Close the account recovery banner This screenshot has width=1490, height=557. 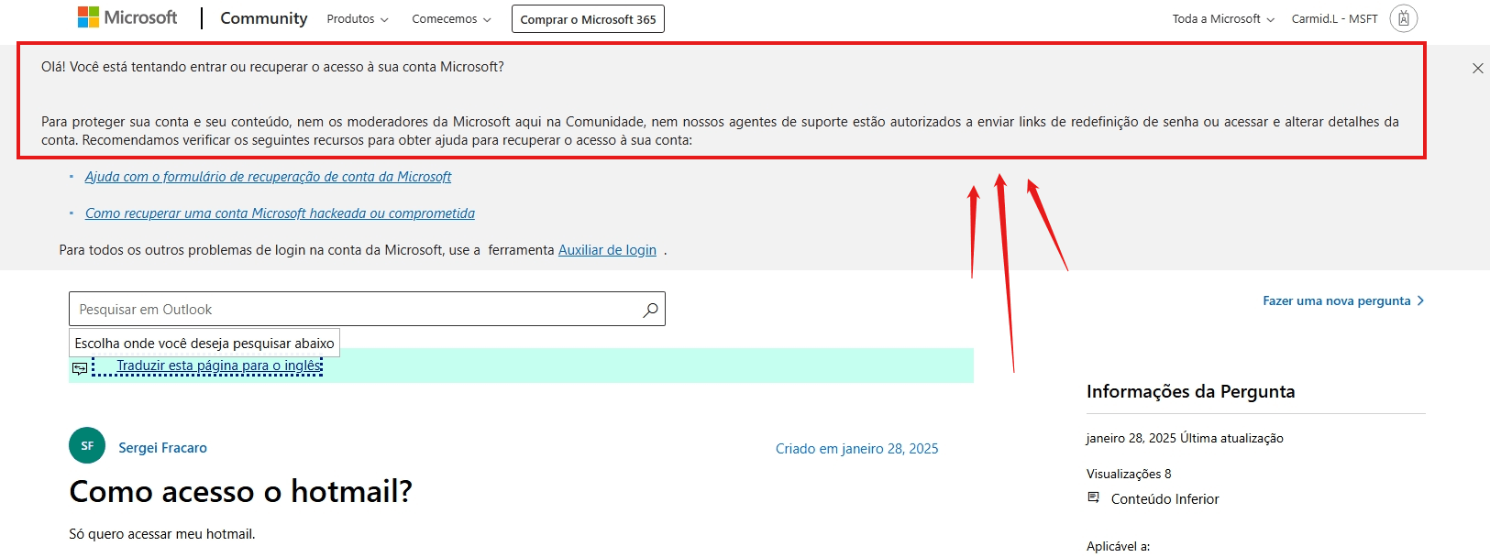1478,68
